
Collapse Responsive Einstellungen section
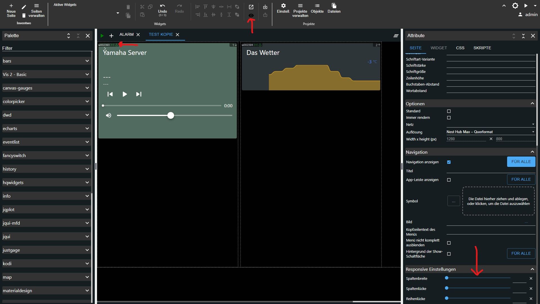click(x=532, y=269)
